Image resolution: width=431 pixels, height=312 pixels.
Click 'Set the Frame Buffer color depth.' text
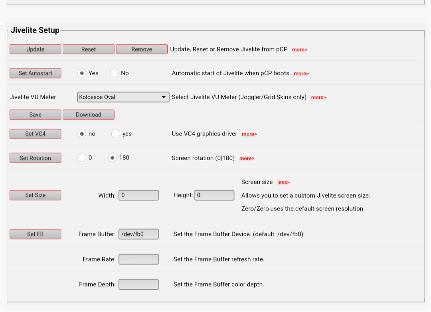coord(219,285)
